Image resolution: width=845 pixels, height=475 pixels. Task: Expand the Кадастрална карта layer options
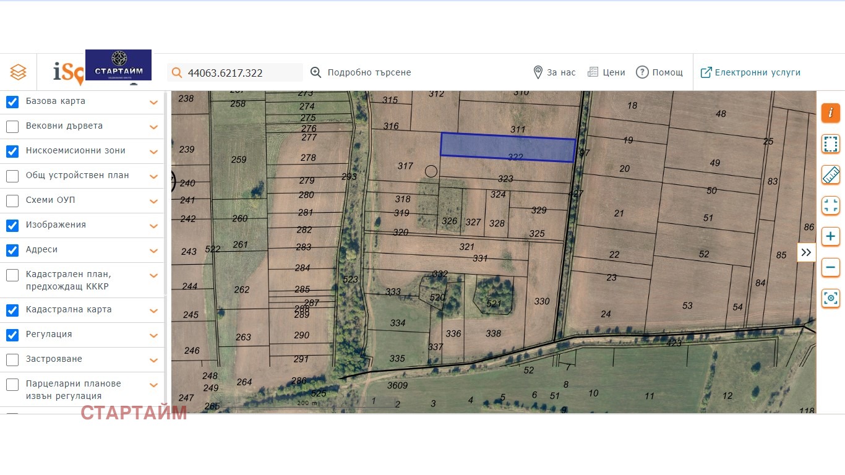coord(153,310)
